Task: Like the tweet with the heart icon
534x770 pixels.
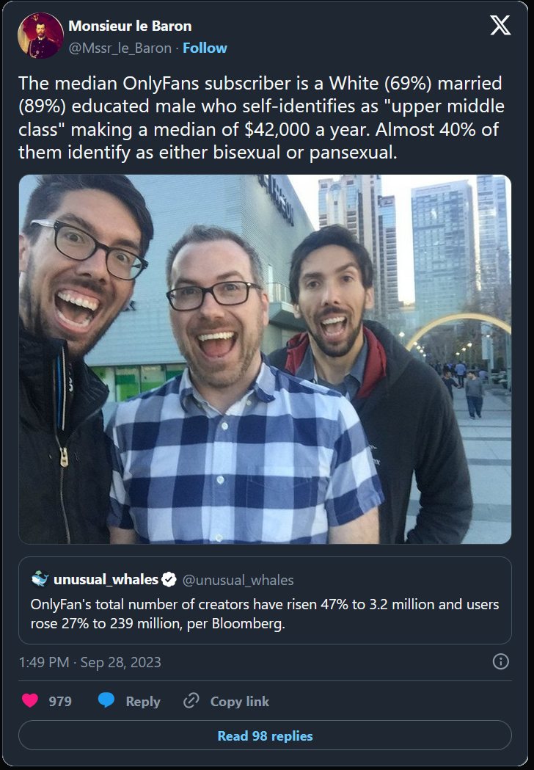Action: point(30,700)
